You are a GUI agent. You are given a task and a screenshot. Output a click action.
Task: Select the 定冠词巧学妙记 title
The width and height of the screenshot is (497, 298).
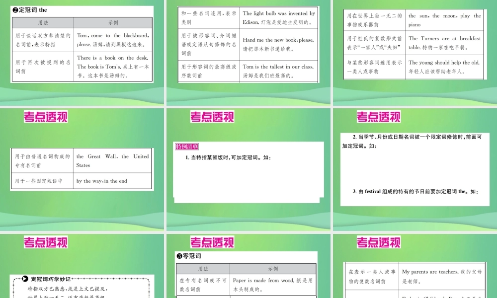point(50,279)
